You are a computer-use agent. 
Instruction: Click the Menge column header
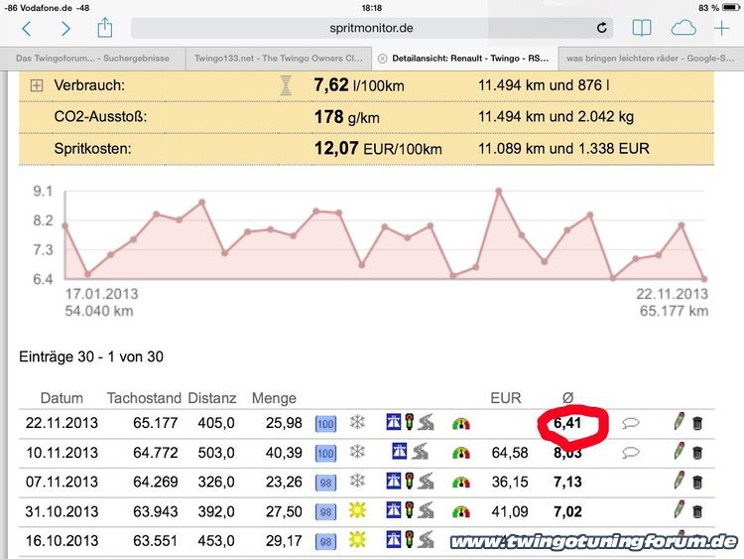coord(274,398)
